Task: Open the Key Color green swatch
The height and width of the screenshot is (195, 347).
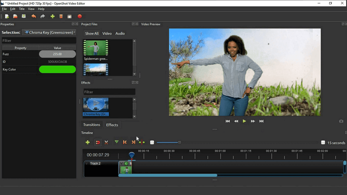Action: (57, 69)
